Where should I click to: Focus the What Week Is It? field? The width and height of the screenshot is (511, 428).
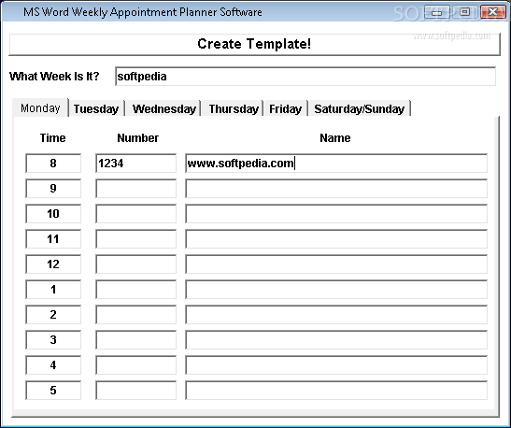[x=305, y=77]
